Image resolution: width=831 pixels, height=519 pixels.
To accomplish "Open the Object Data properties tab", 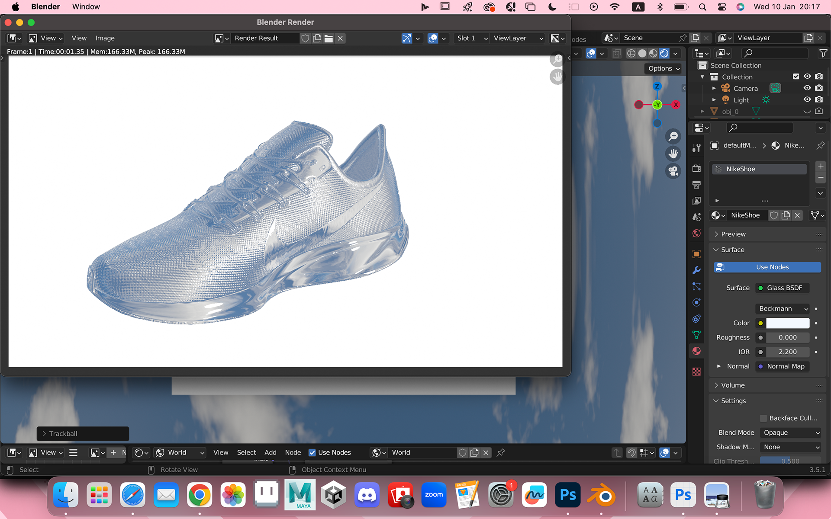I will (x=696, y=335).
